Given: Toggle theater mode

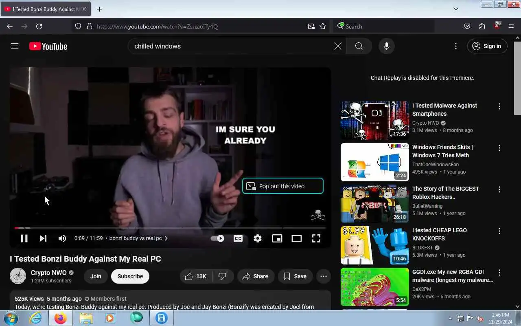Looking at the screenshot, I should pos(297,238).
